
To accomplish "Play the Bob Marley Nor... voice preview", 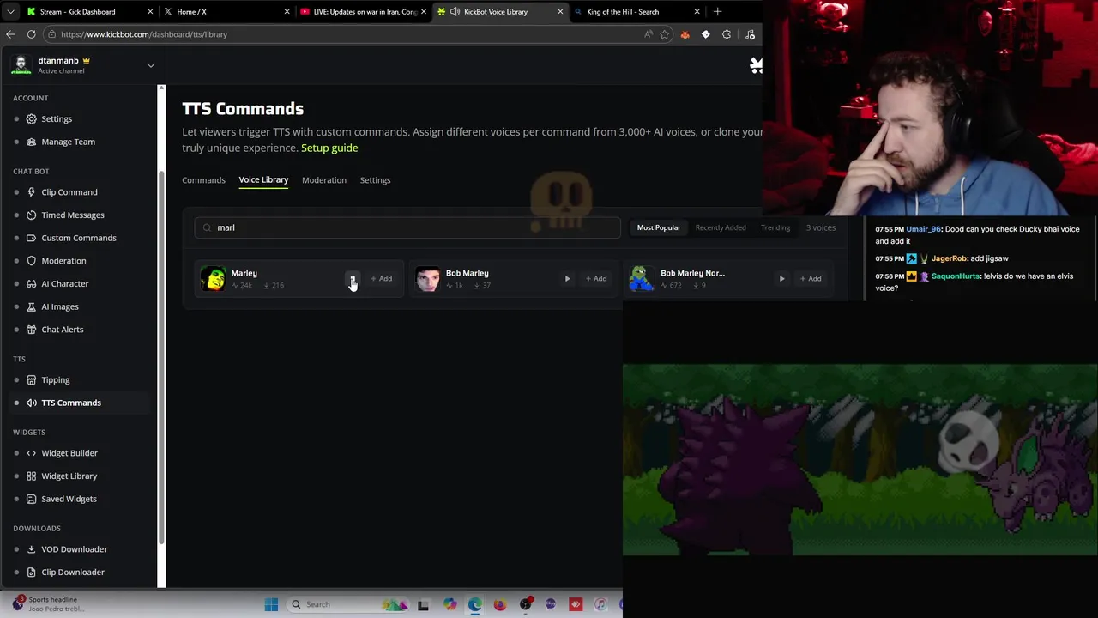I will tap(781, 279).
